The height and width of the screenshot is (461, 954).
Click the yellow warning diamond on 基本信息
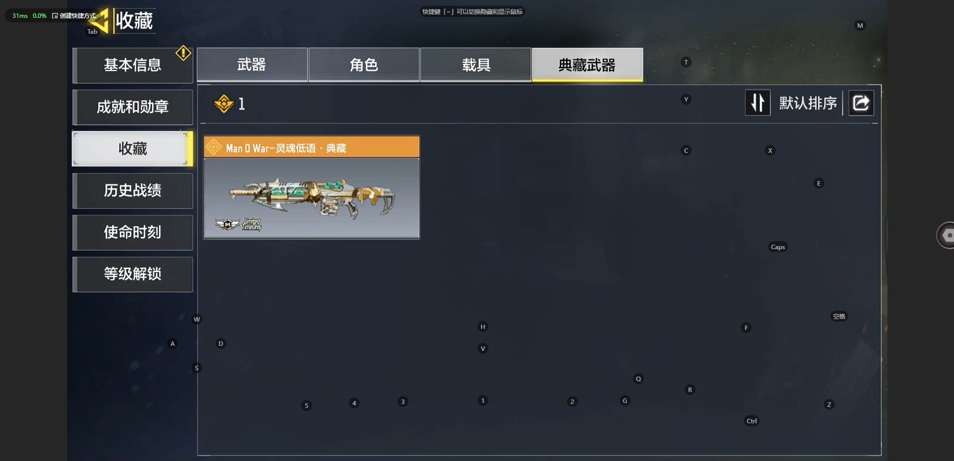point(183,53)
